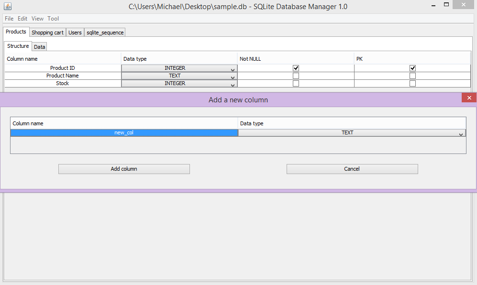The image size is (477, 285).
Task: Click the Data type header in main table
Action: pos(179,59)
